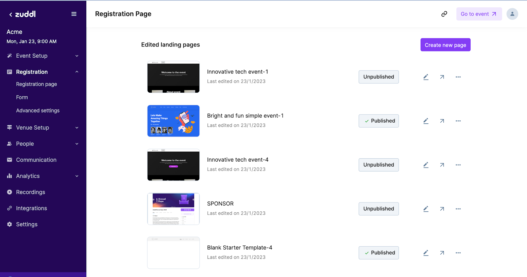Image resolution: width=527 pixels, height=277 pixels.
Task: Open SPONSOR page preview arrow
Action: coord(442,209)
